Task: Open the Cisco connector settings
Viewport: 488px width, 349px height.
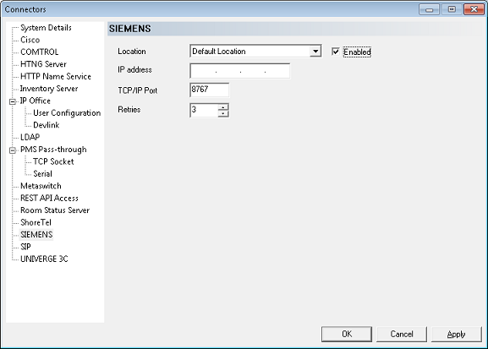Action: [30, 40]
